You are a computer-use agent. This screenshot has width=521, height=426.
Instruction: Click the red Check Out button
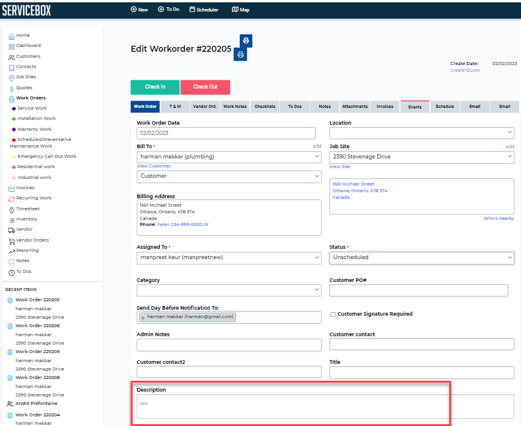click(205, 87)
